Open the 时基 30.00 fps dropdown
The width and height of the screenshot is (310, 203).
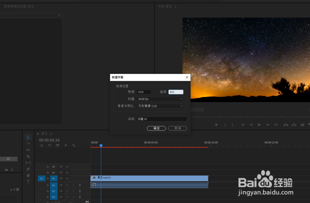click(x=160, y=99)
